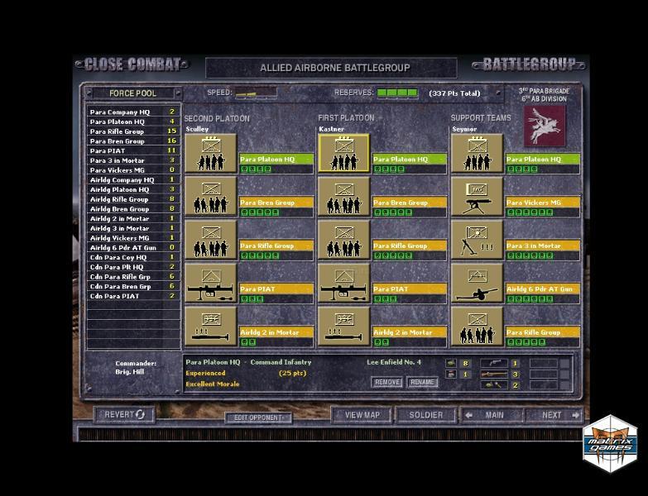Select the Support Teams Para Rifle Group icon

pos(477,327)
